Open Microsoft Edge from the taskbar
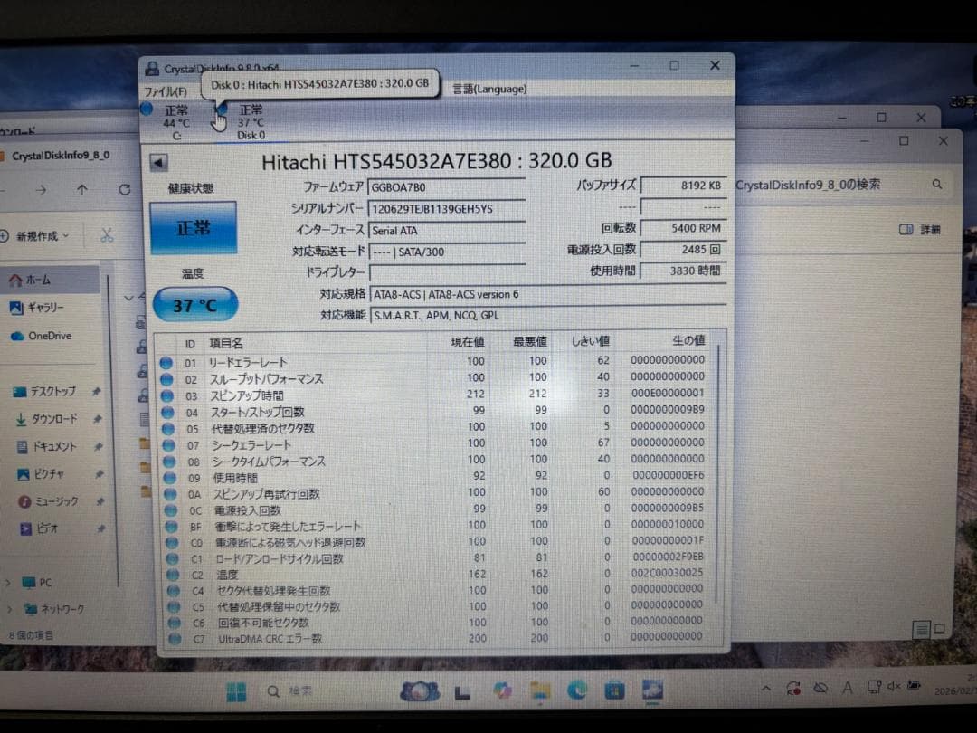This screenshot has width=977, height=733. point(577,690)
